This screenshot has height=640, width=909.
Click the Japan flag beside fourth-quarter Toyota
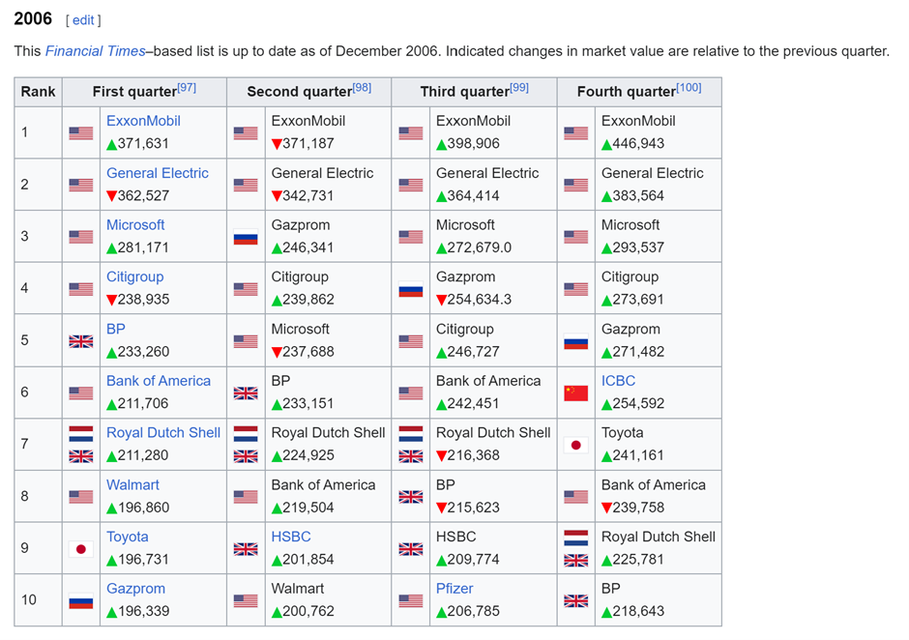[575, 445]
